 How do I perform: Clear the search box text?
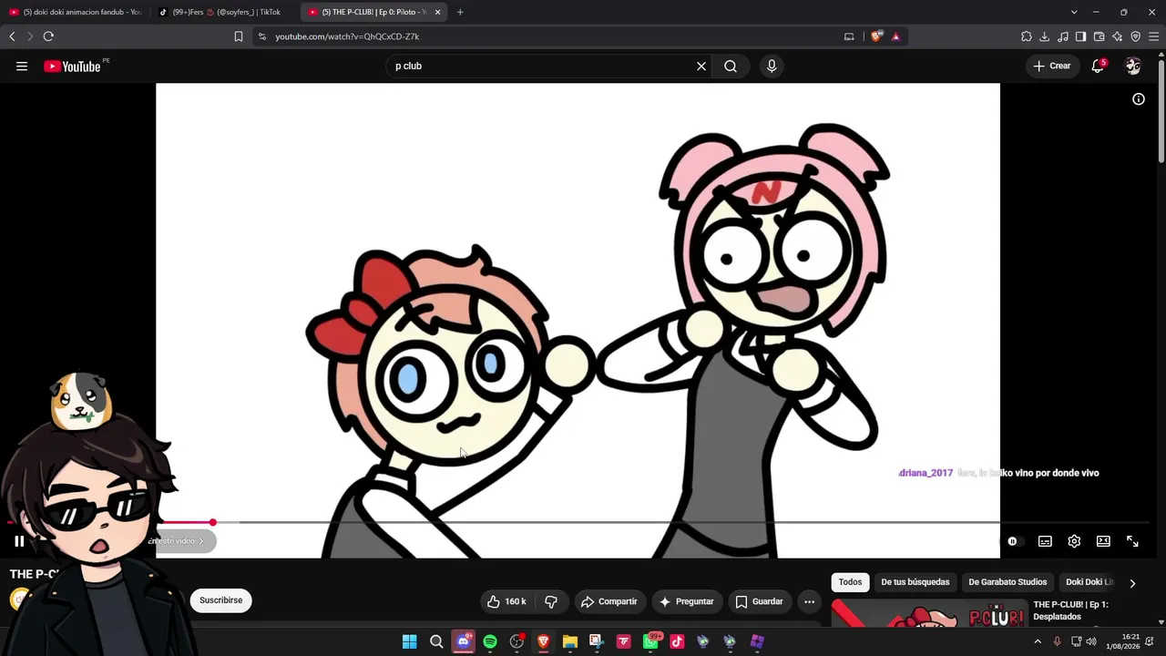coord(701,66)
